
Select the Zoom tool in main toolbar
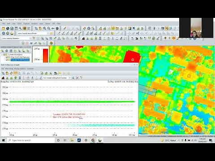pyautogui.click(x=36, y=28)
